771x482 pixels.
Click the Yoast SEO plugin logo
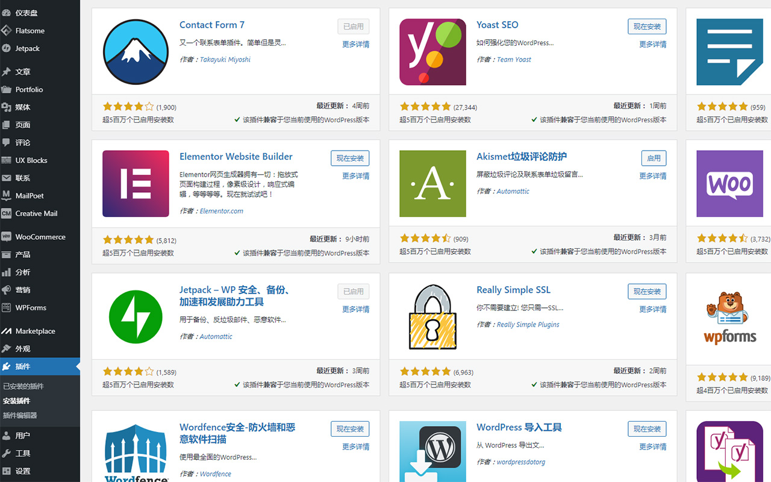(432, 52)
